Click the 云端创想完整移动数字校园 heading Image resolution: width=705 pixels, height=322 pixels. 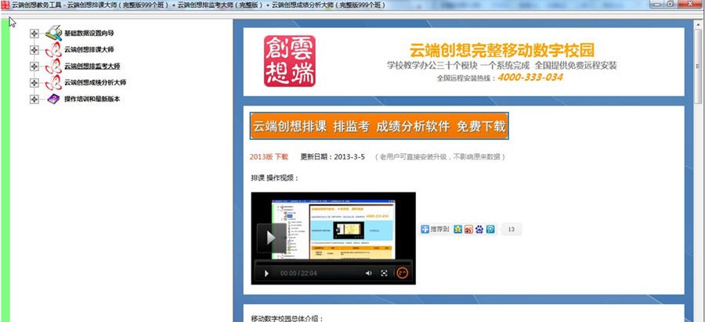click(502, 50)
